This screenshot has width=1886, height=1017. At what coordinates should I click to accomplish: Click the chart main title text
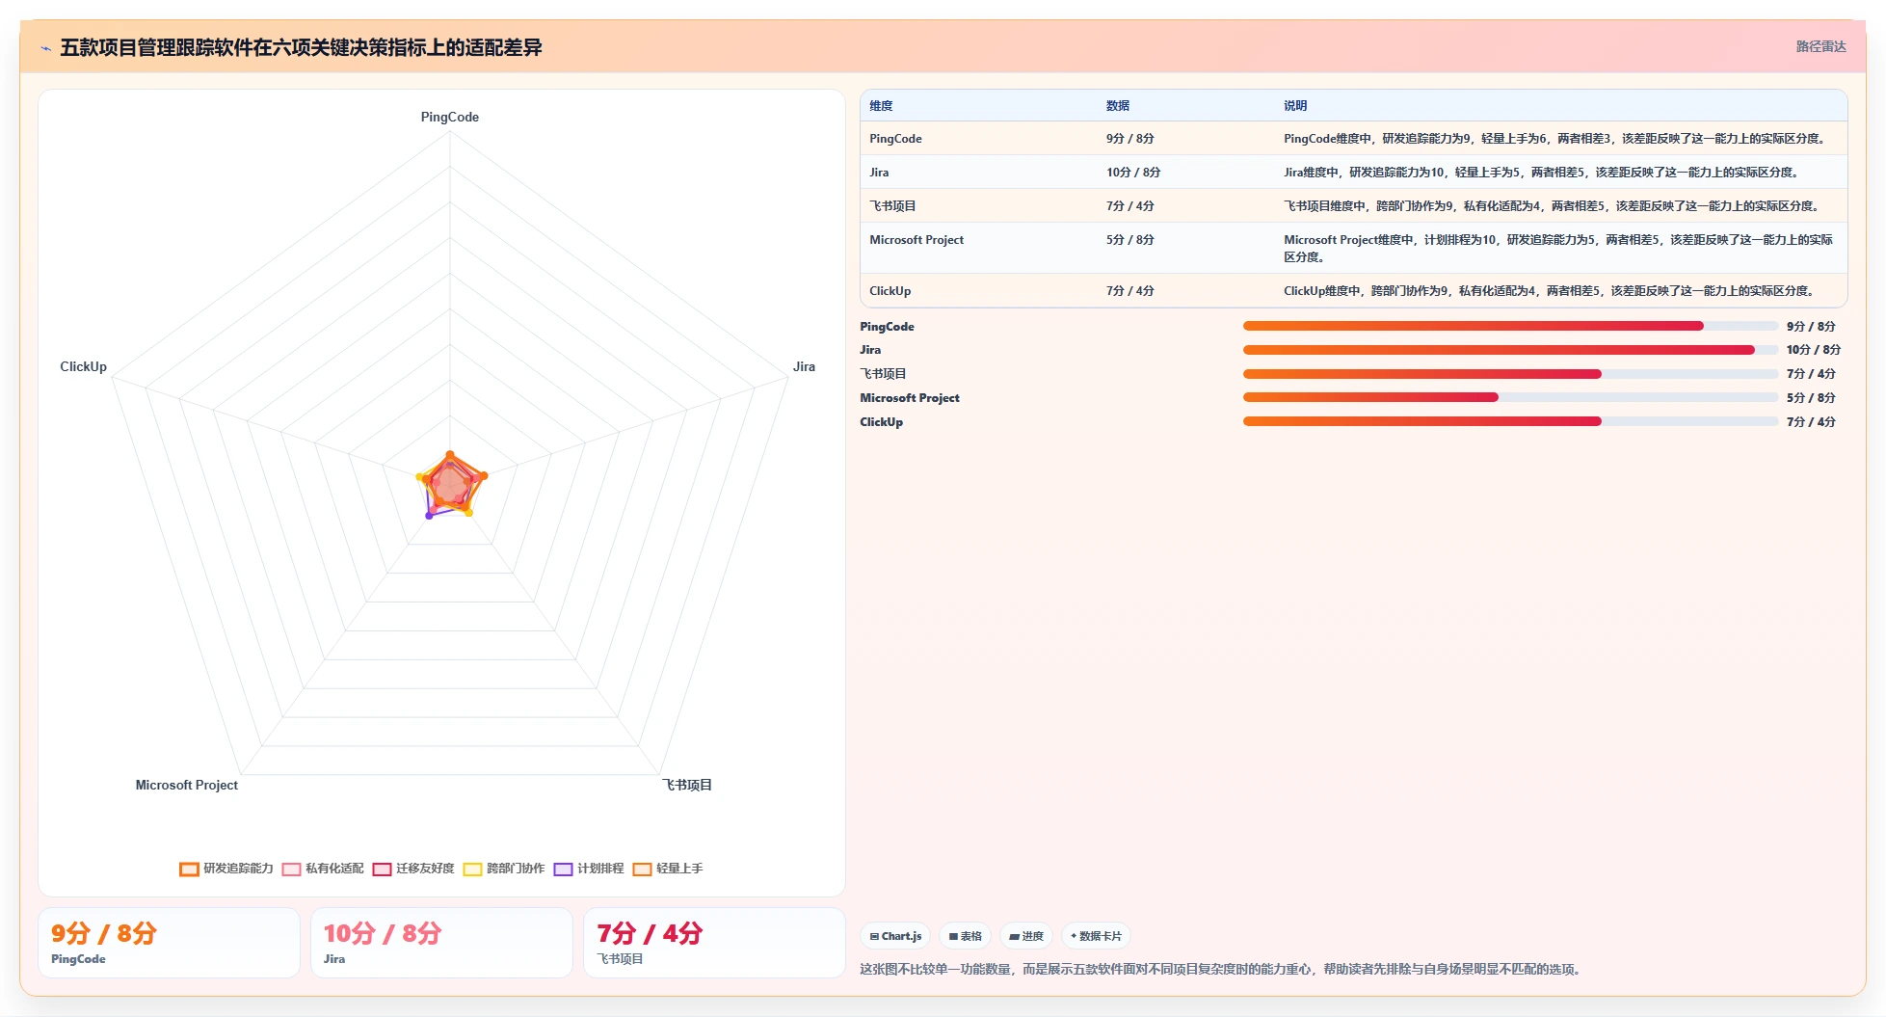[x=301, y=47]
